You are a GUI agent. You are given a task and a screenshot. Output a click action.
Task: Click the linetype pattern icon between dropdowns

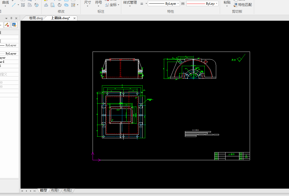pos(183,4)
